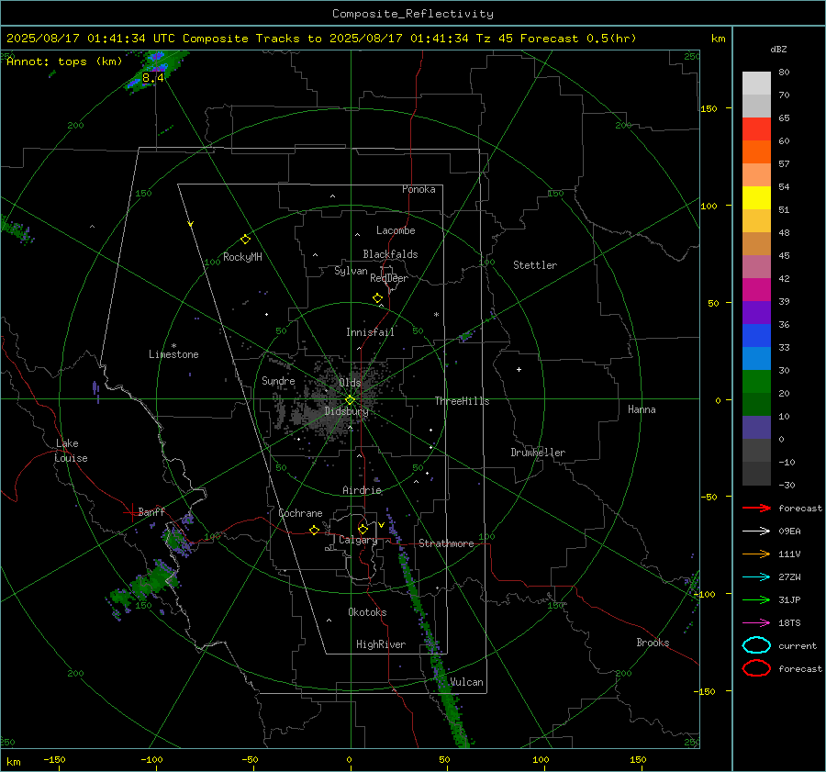Click the white 09EA track arrow
The height and width of the screenshot is (772, 826).
pos(756,531)
